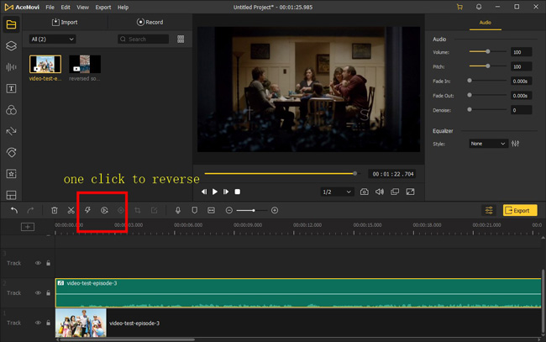Toggle fullscreen preview icon
Screen dimensions: 546x342
(x=410, y=192)
